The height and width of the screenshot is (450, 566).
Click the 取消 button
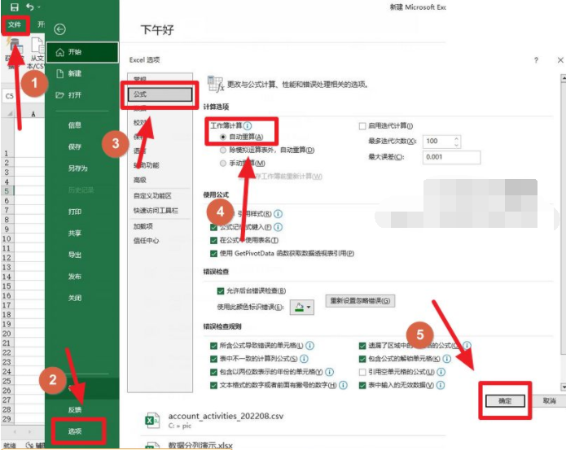click(x=549, y=401)
